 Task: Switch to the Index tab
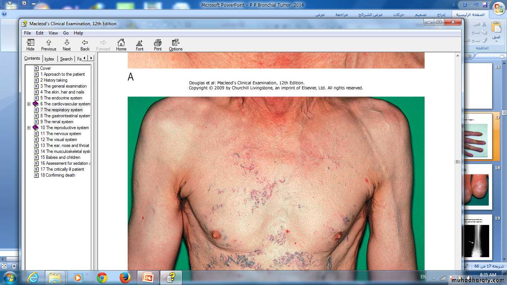[x=49, y=59]
